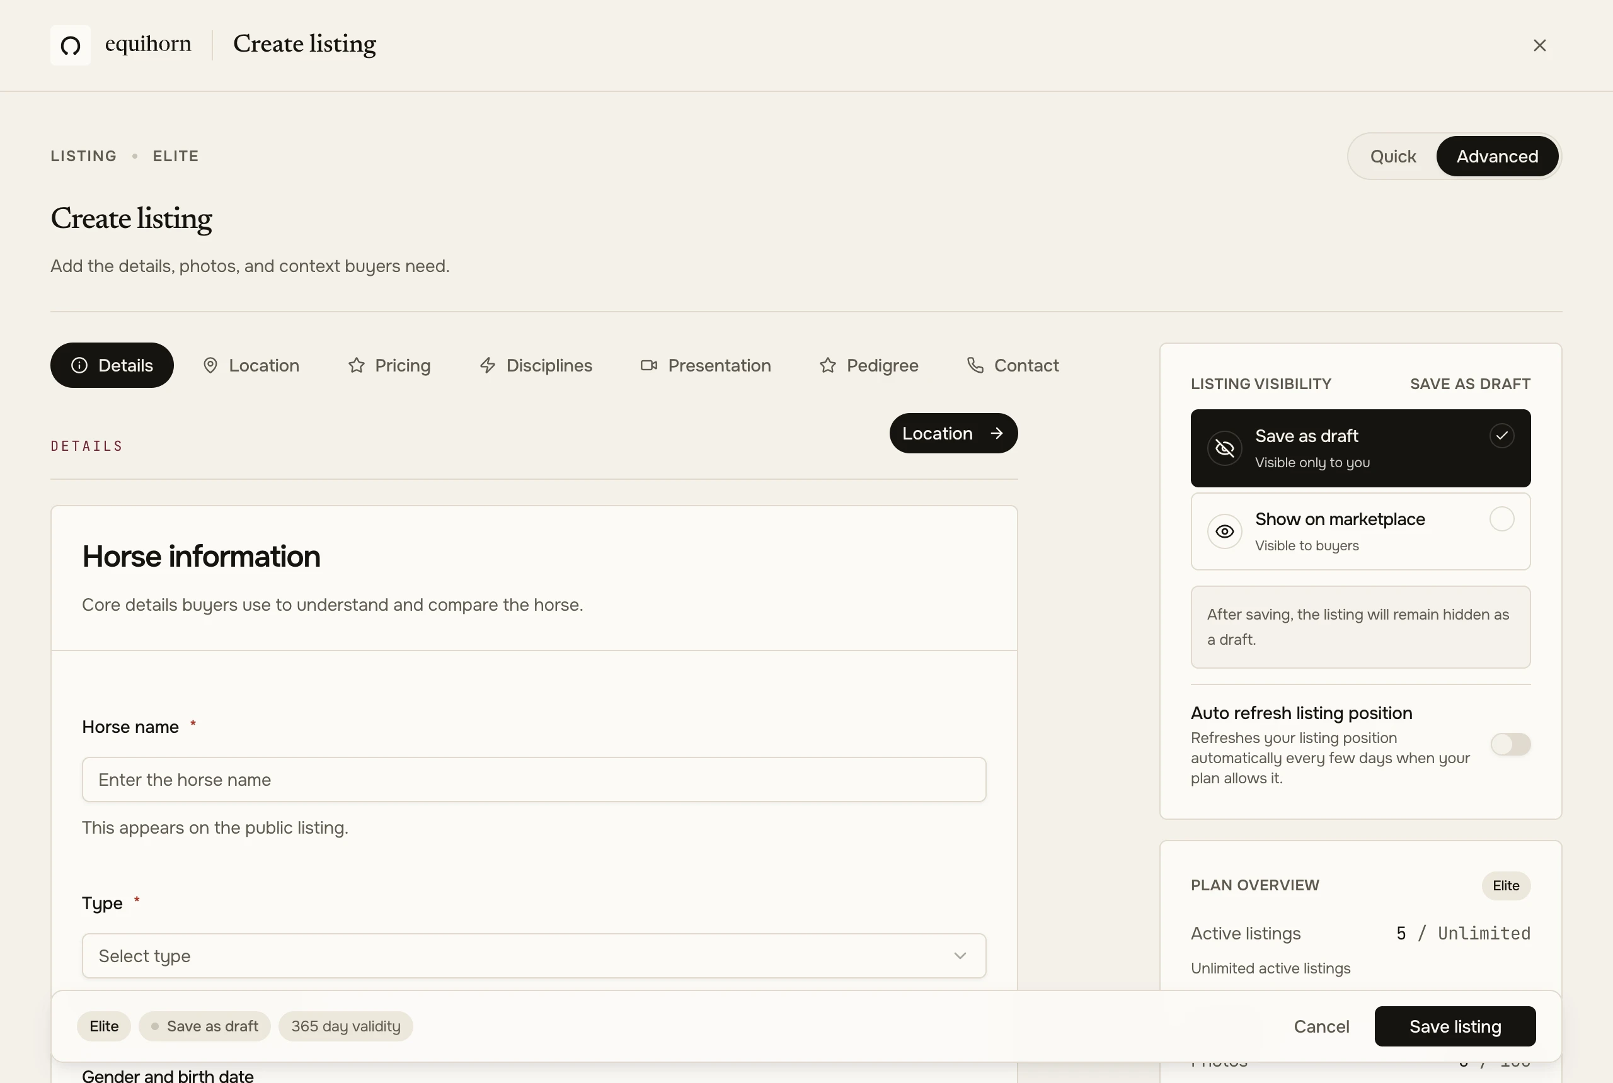Click the LISTING breadcrumb label
Image resolution: width=1613 pixels, height=1083 pixels.
84,156
